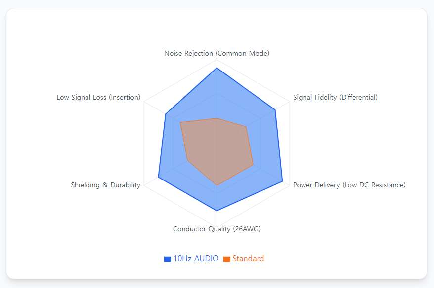
Task: Click 10Hz AUDIO's Low Signal Loss point
Action: tap(165, 114)
